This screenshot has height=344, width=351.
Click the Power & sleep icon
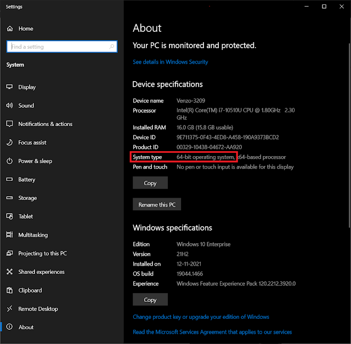pos(9,161)
